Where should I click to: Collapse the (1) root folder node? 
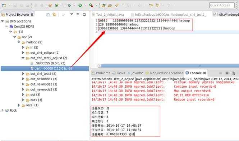10,32
